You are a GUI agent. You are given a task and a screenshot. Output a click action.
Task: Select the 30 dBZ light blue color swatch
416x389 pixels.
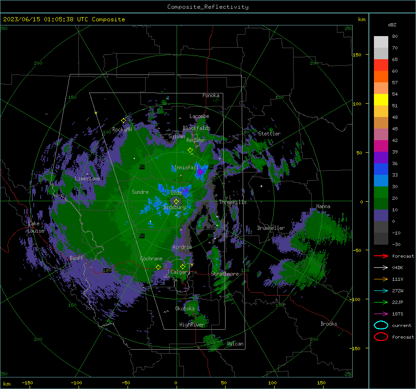(x=381, y=180)
